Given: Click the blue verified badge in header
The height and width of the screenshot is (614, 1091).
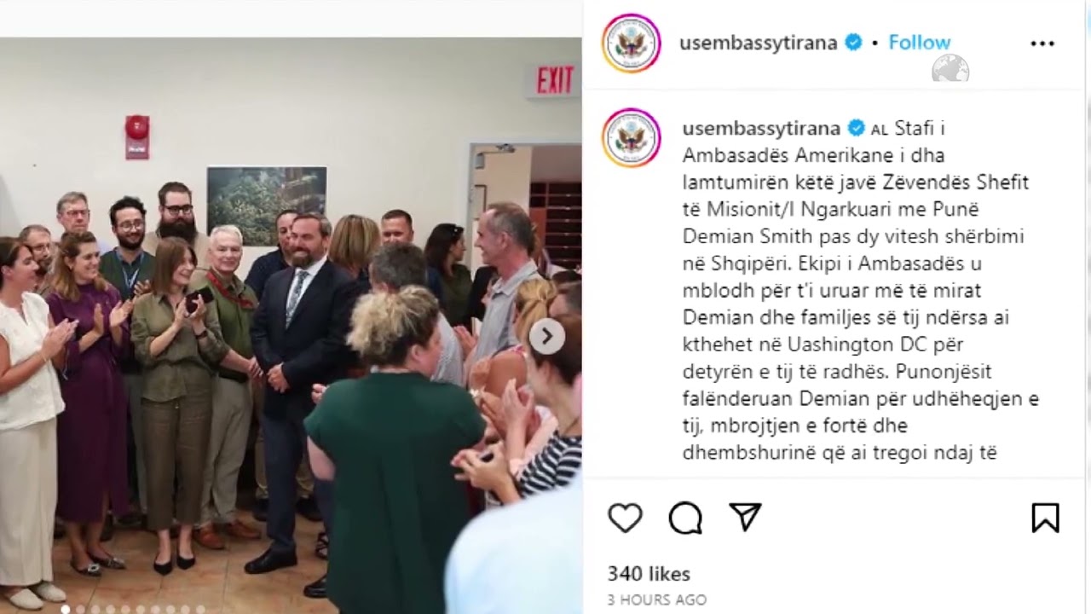Looking at the screenshot, I should tap(853, 43).
